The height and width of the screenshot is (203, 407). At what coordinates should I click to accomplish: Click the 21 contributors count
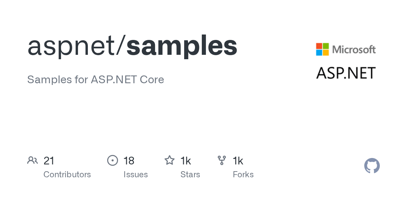click(x=49, y=161)
